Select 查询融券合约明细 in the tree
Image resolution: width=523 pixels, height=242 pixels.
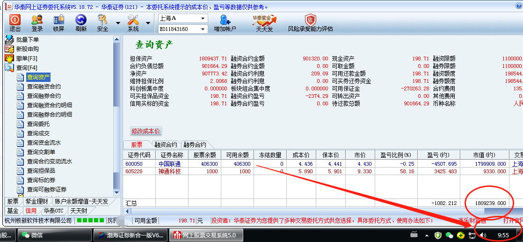(50, 115)
